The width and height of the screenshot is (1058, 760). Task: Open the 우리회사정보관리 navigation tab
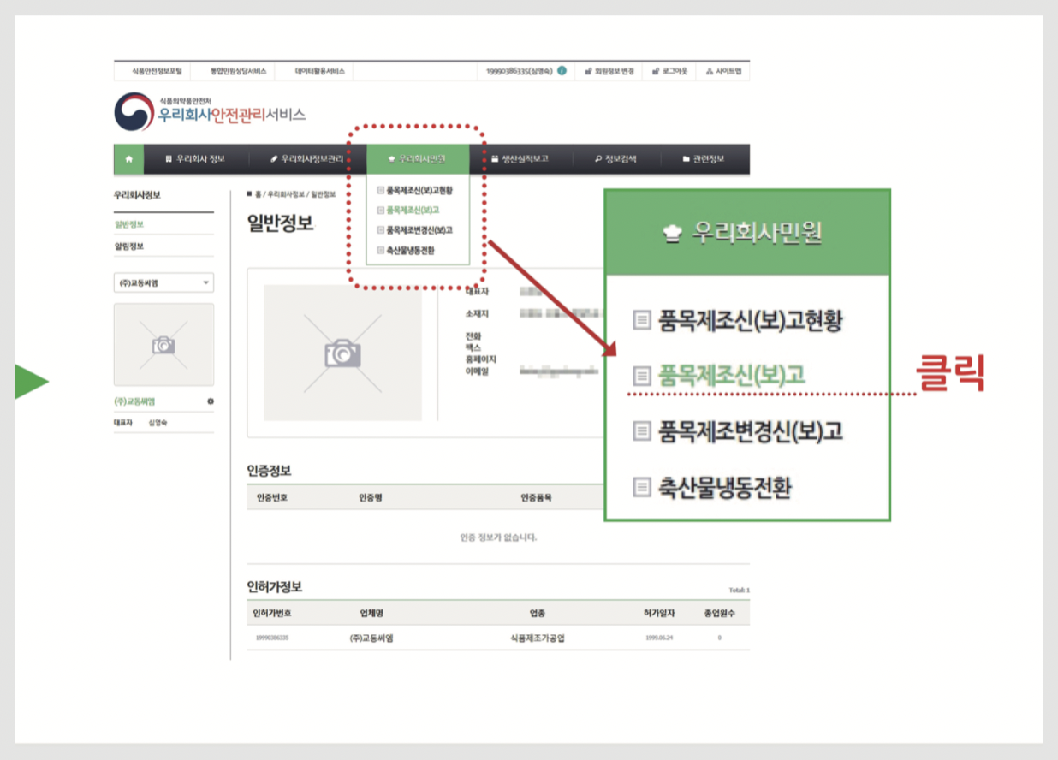click(307, 159)
